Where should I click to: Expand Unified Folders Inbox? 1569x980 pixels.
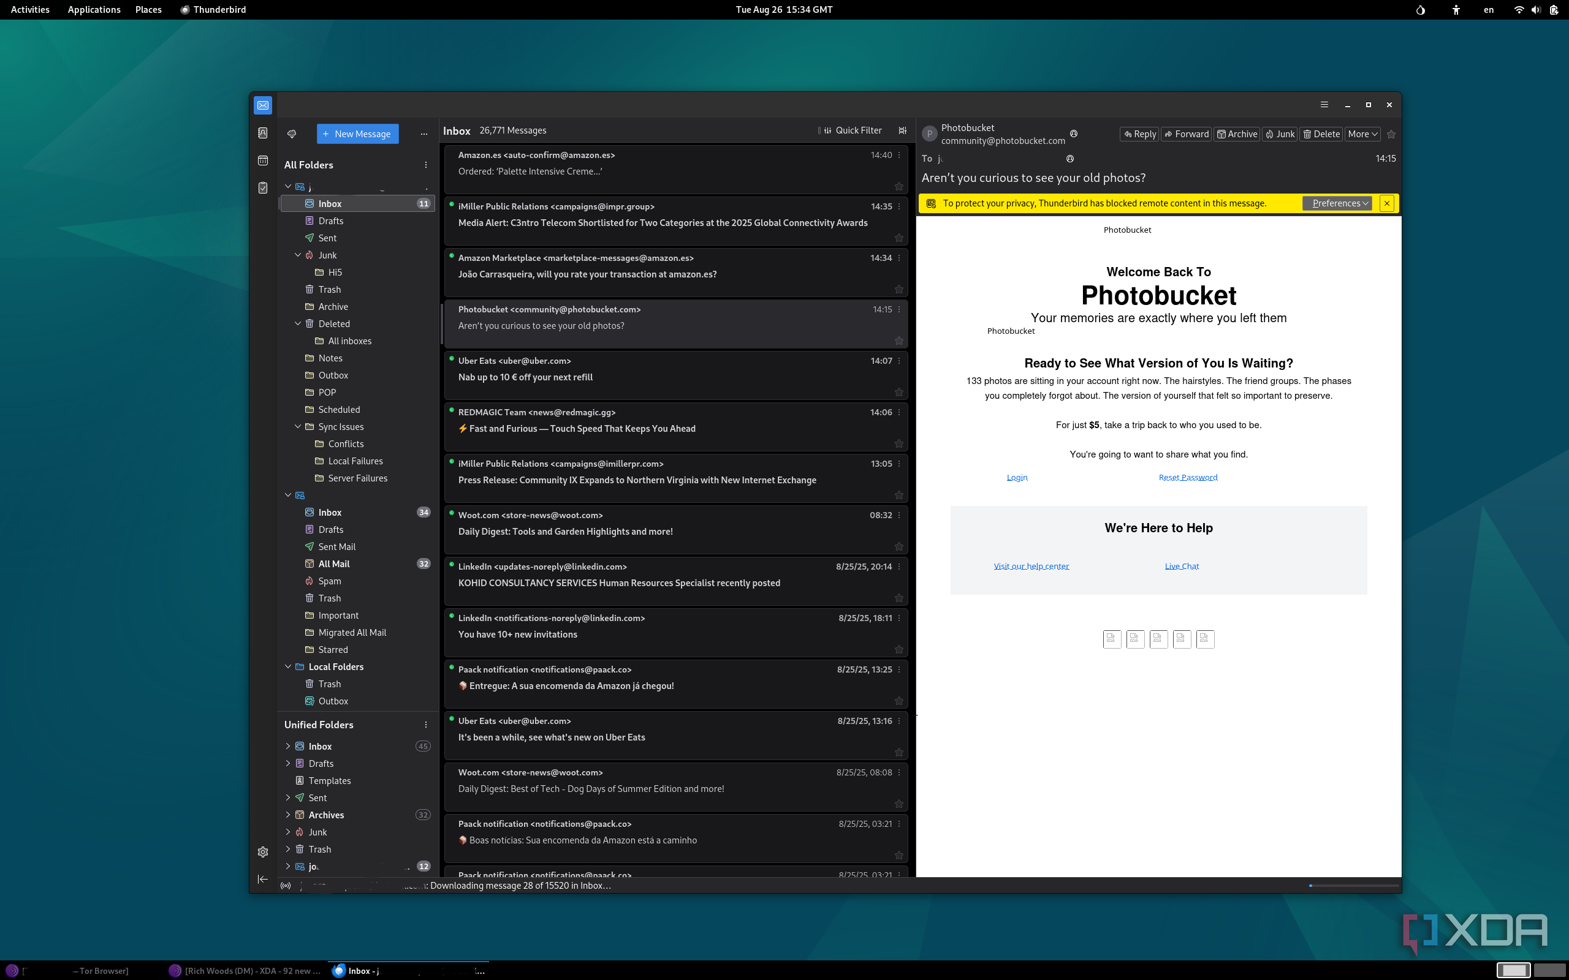pos(288,746)
